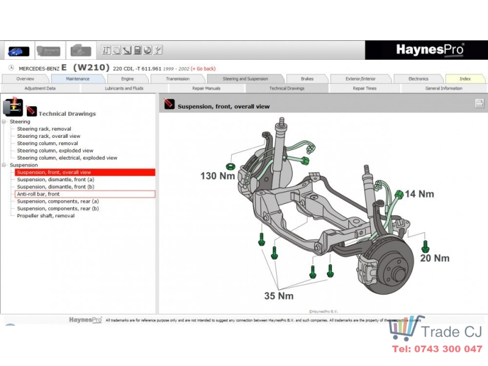
Task: Click the Steering tree heading label
Action: [x=20, y=121]
